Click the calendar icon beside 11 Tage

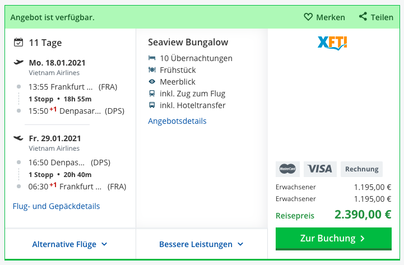18,42
